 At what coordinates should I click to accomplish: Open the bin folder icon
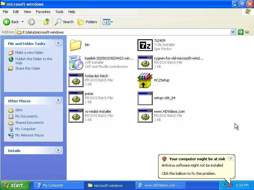76,45
